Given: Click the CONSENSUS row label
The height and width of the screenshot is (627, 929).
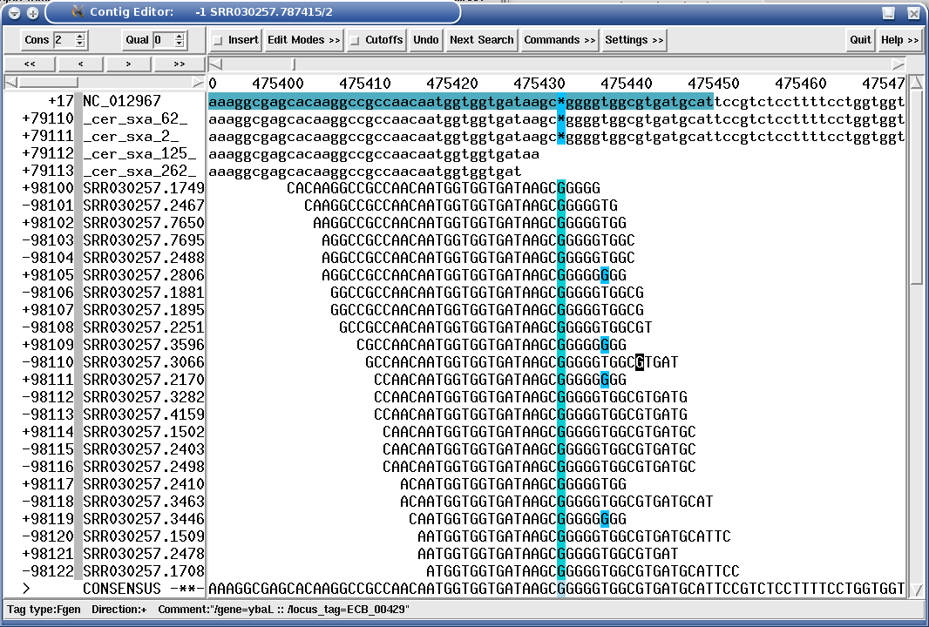Looking at the screenshot, I should pos(122,589).
